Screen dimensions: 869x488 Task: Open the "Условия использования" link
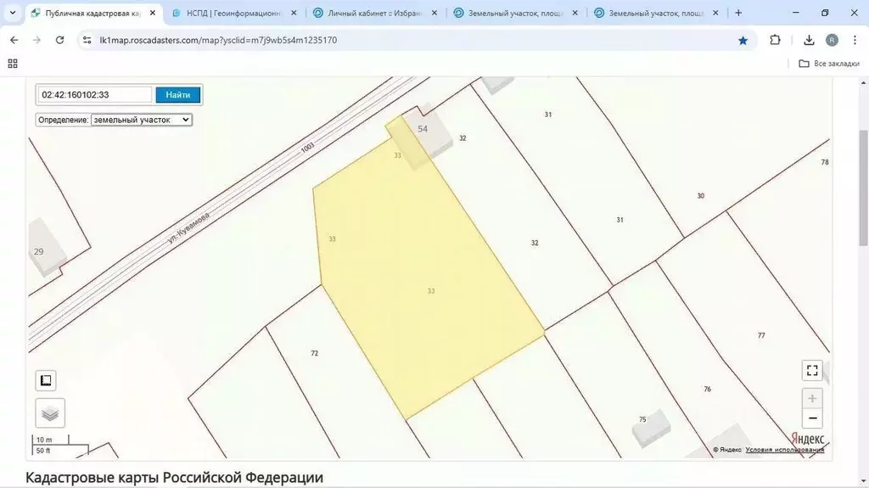pyautogui.click(x=784, y=450)
